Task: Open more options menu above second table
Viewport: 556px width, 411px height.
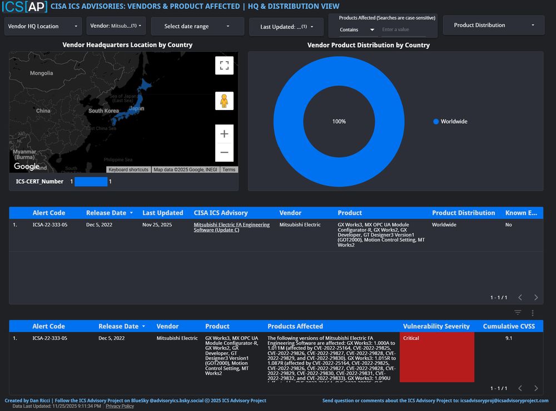Action: (x=532, y=313)
